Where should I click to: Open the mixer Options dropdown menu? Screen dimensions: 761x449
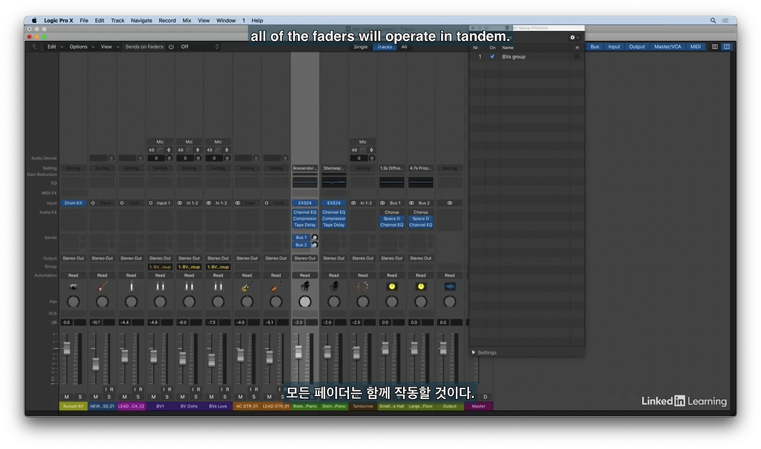[x=81, y=47]
